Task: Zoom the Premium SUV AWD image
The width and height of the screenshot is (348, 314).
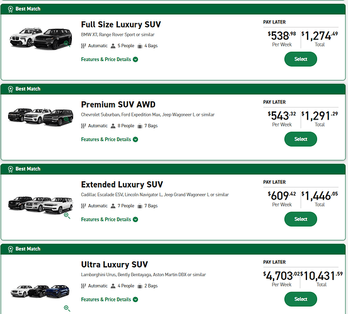Action: [67, 120]
